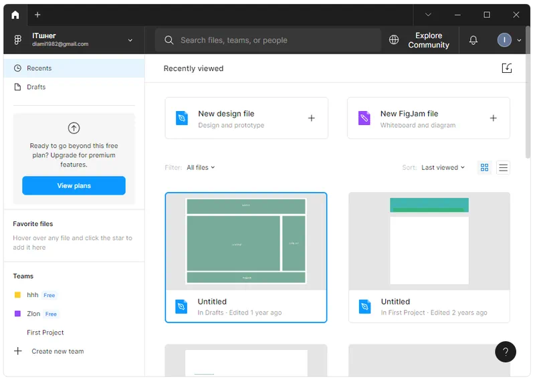Click the clock icon beside Recents
This screenshot has width=535, height=380.
[17, 68]
